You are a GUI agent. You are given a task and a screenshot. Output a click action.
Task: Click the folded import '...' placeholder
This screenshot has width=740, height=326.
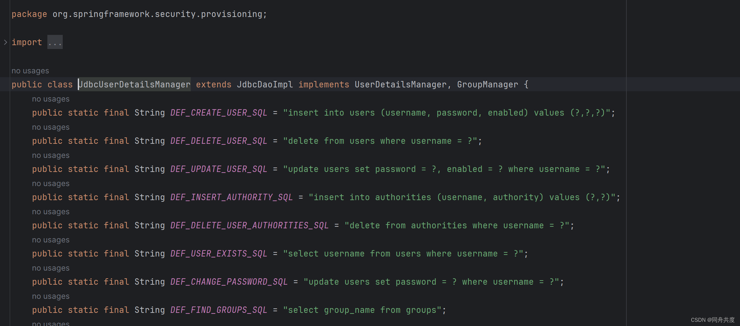point(55,42)
